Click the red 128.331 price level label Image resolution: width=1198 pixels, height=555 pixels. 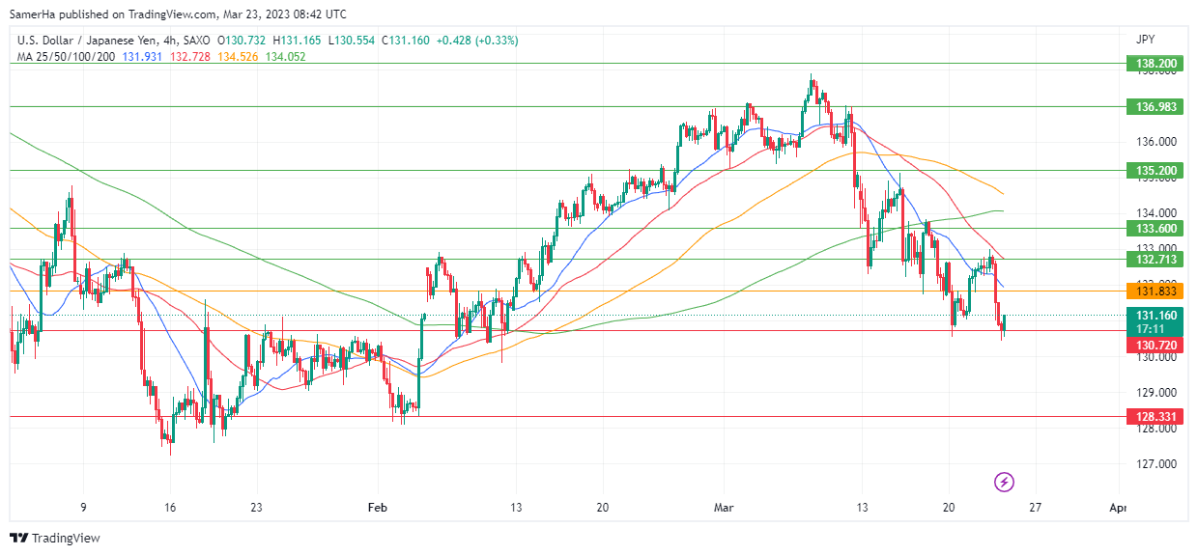point(1154,416)
